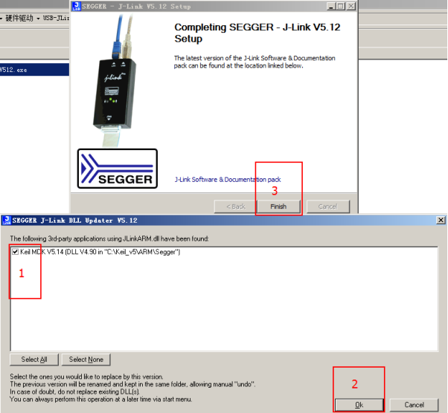This screenshot has height=413, width=448.
Task: Select the V512.exe file in background window
Action: pyautogui.click(x=34, y=70)
